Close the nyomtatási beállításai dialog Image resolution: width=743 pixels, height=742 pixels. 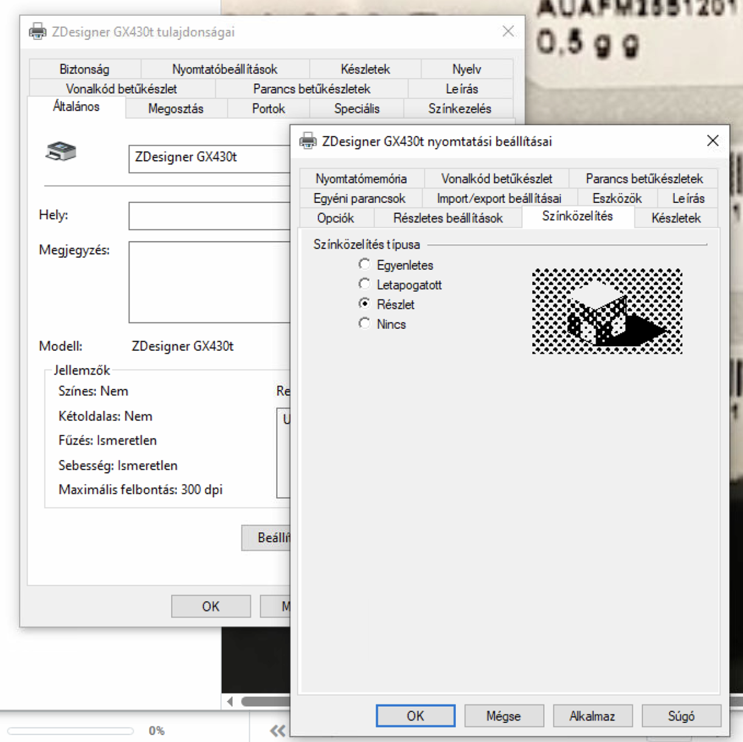[x=713, y=141]
